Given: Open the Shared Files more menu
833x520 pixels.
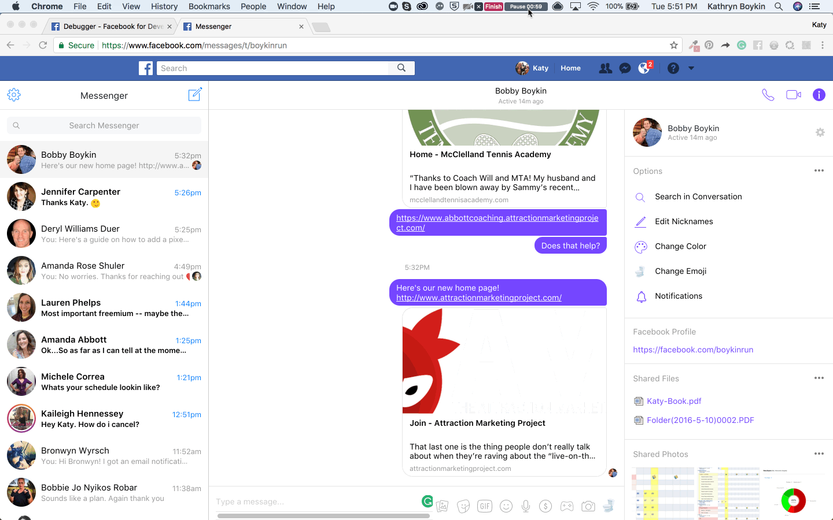Looking at the screenshot, I should (x=819, y=378).
